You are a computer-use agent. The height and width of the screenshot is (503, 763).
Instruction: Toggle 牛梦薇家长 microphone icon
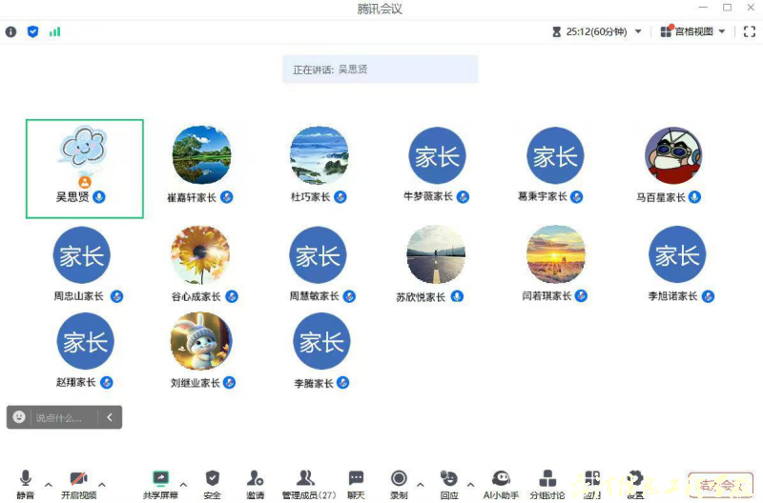pos(463,197)
